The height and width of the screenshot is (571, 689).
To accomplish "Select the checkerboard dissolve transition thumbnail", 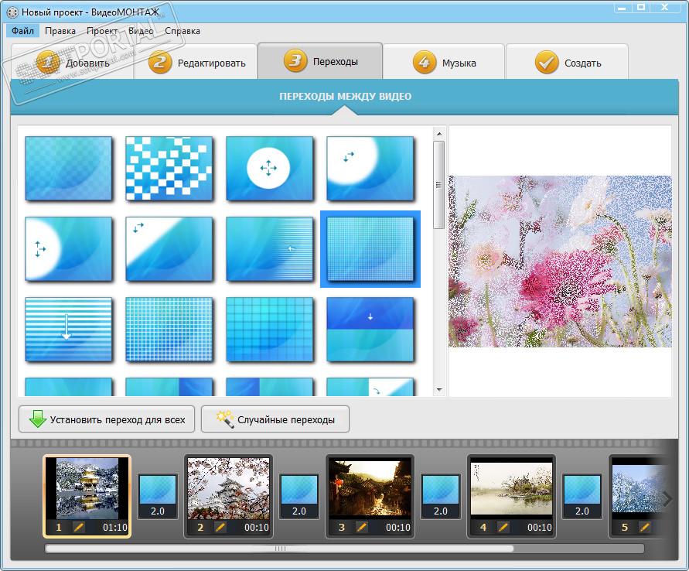I will click(169, 169).
